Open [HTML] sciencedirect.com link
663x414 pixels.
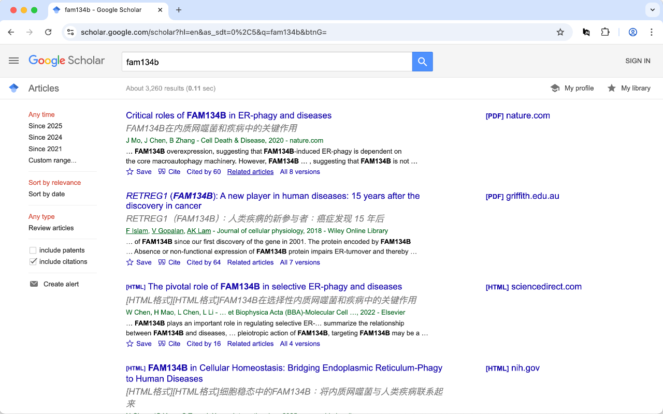click(x=534, y=287)
